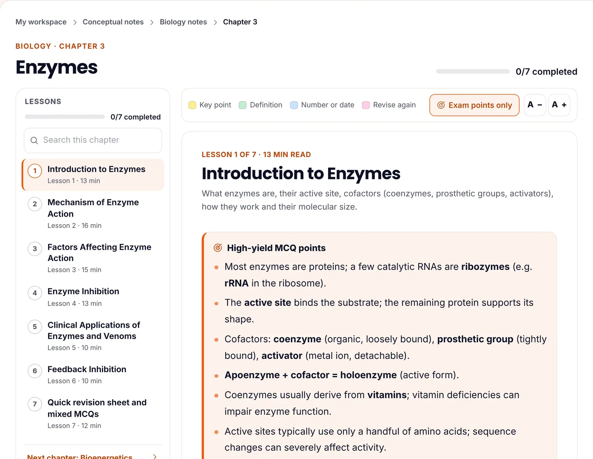The width and height of the screenshot is (593, 459).
Task: Click the Lessons sidebar progress bar
Action: (65, 117)
